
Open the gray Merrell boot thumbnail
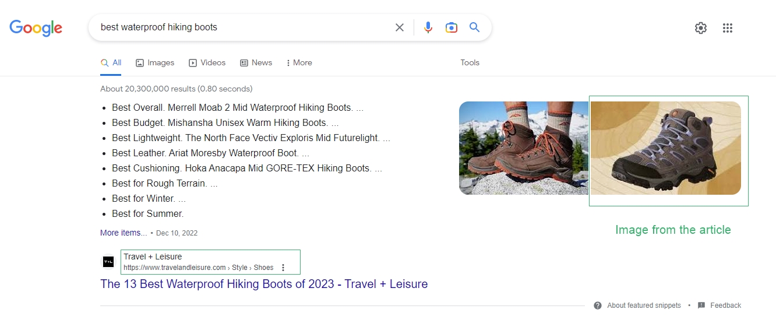click(666, 148)
